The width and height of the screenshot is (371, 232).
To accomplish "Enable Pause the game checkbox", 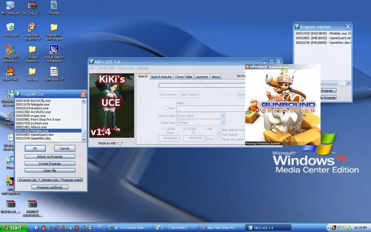I will pos(219,139).
